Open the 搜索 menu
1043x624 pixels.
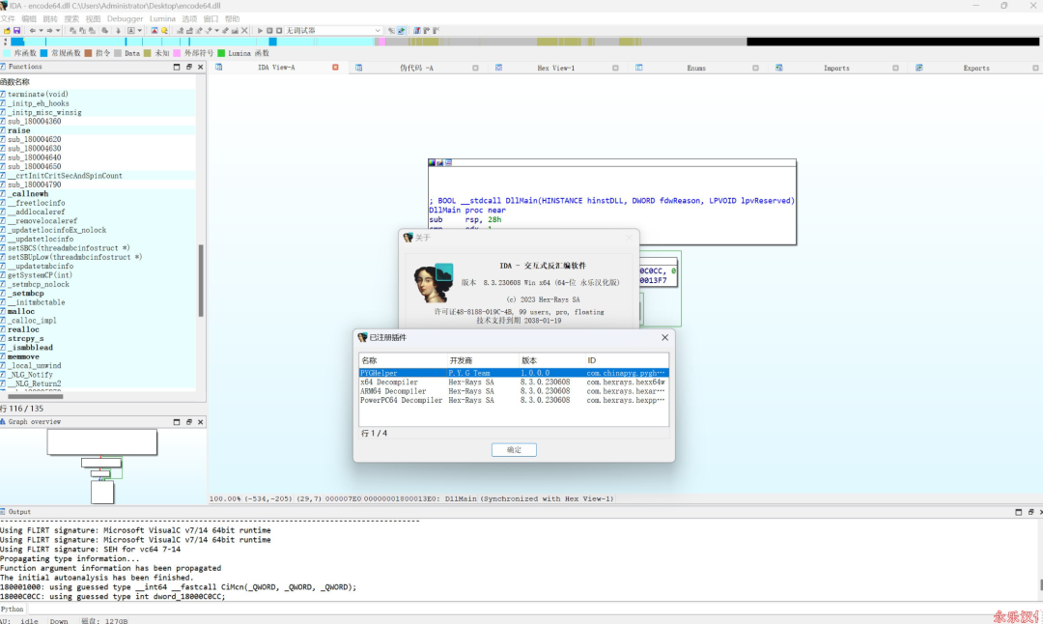[71, 19]
